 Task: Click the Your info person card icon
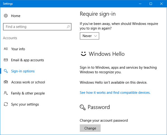click(6, 49)
